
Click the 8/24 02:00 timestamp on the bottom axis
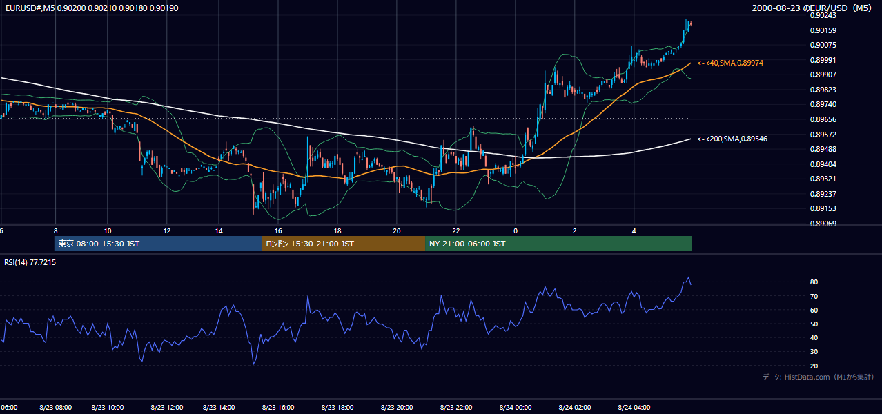pos(574,408)
